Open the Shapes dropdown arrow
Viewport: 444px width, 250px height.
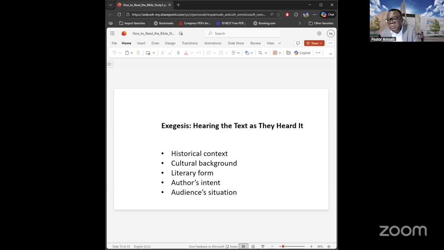pos(252,53)
